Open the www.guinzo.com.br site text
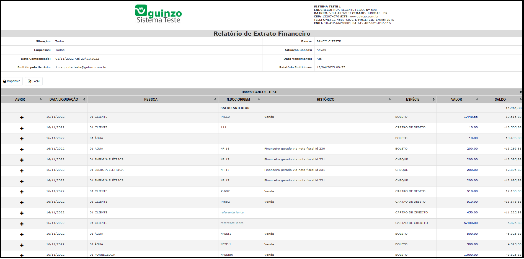Viewport: 524px width, 259px height. click(364, 17)
